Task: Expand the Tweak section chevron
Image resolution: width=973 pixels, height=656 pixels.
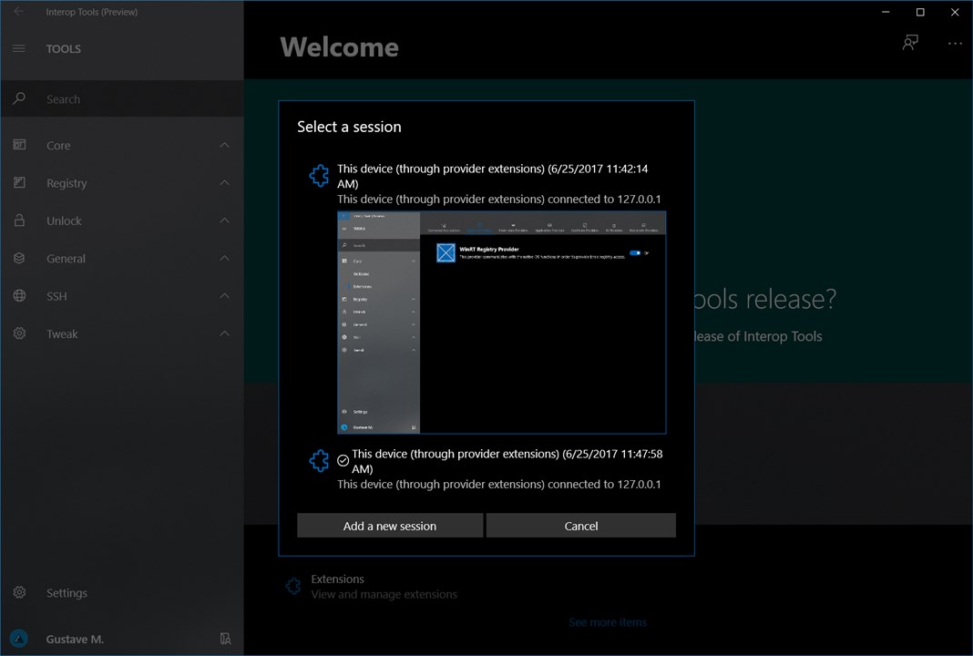Action: click(225, 333)
